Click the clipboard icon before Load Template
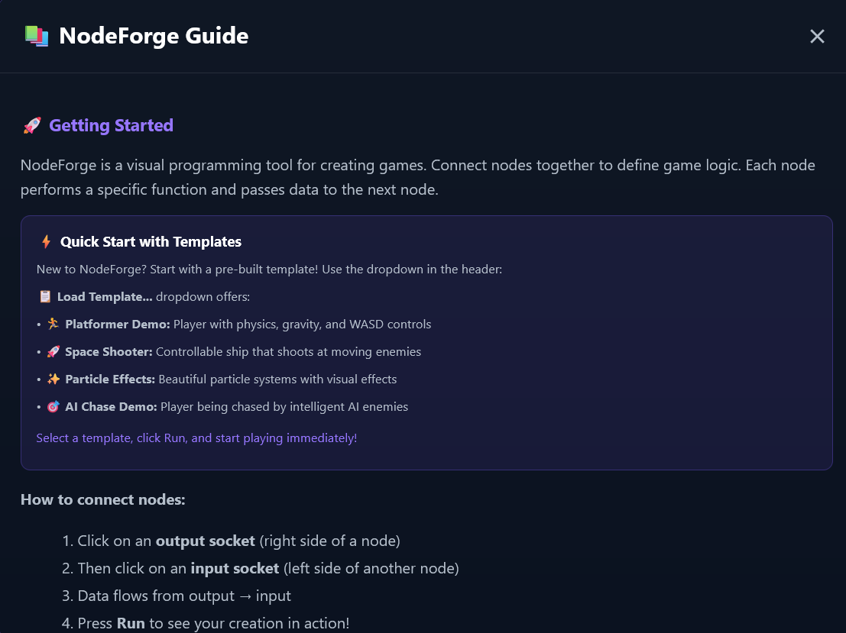The height and width of the screenshot is (633, 846). click(45, 297)
